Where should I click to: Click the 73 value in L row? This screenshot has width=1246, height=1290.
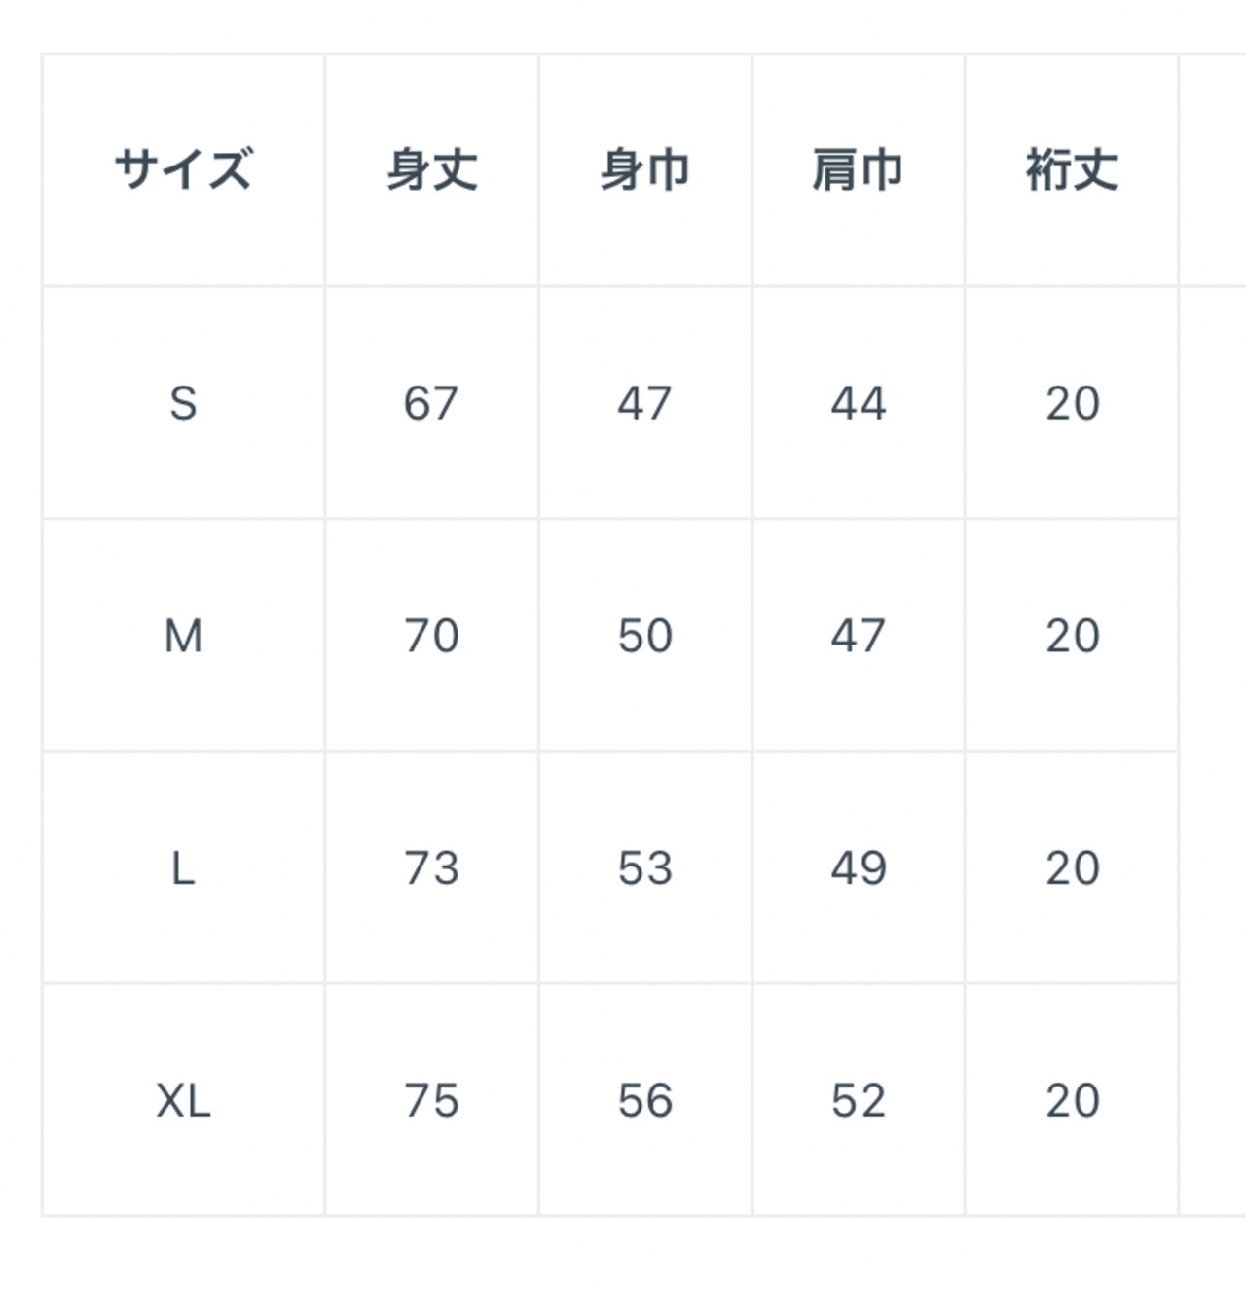(431, 867)
